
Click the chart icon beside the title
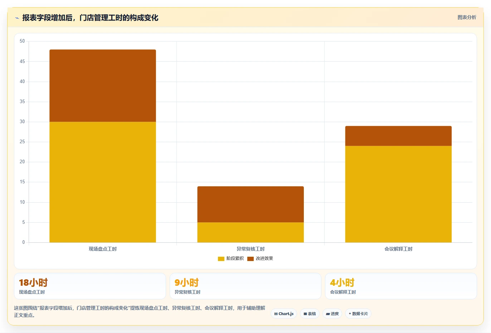point(17,18)
